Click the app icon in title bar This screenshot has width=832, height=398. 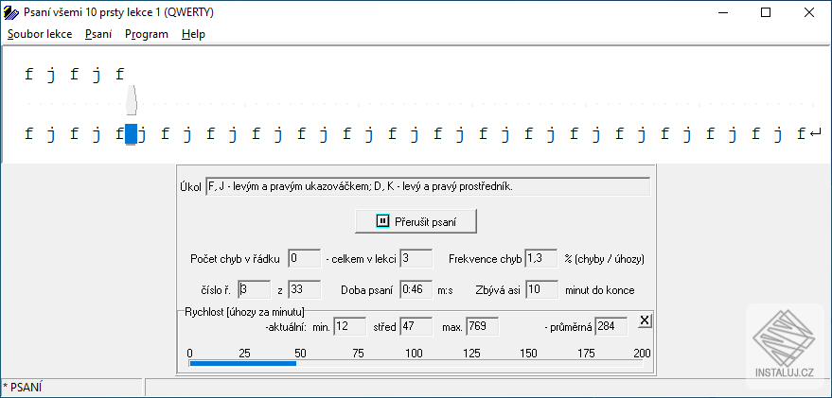tap(11, 12)
